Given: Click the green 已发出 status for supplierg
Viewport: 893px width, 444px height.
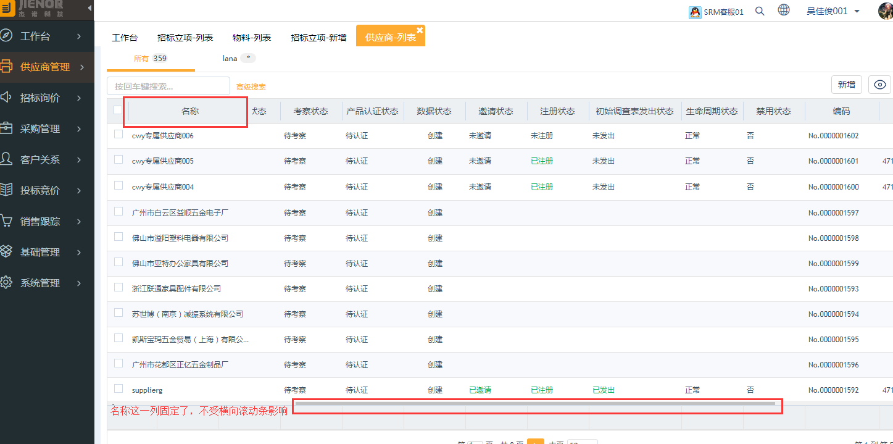Looking at the screenshot, I should point(604,390).
